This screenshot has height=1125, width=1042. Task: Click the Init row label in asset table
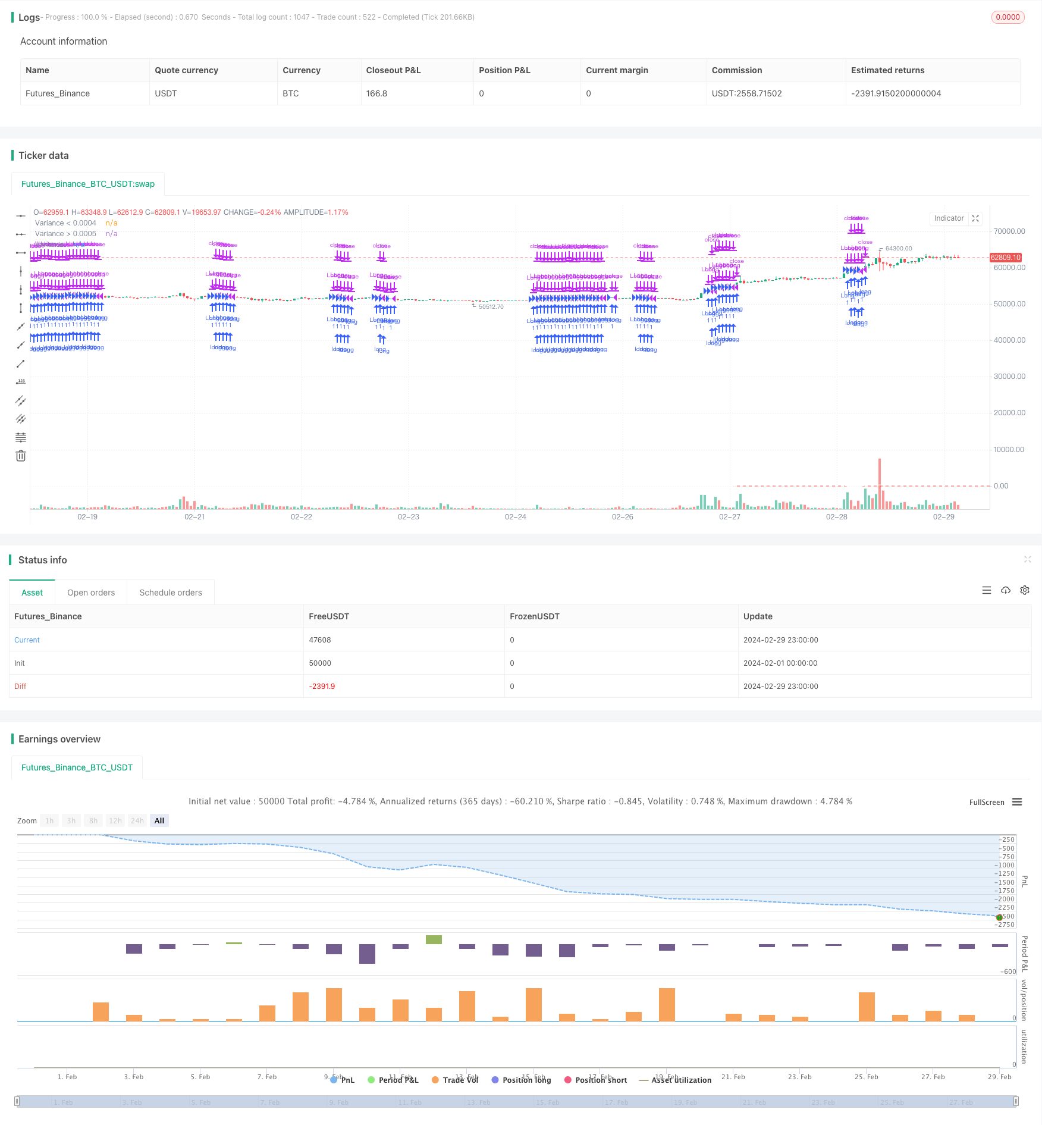coord(20,663)
